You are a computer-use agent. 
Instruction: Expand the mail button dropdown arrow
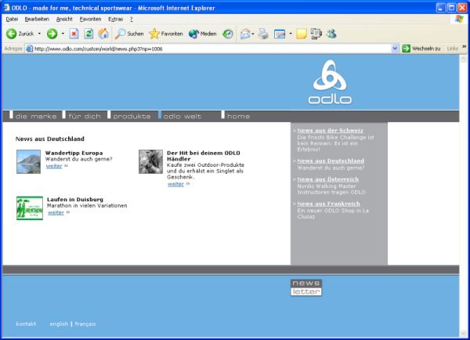[x=253, y=34]
